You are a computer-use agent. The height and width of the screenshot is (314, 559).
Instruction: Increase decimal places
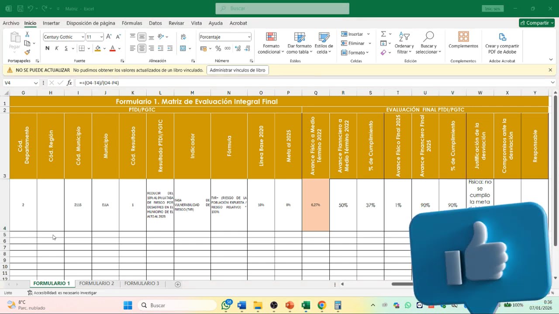click(x=238, y=48)
